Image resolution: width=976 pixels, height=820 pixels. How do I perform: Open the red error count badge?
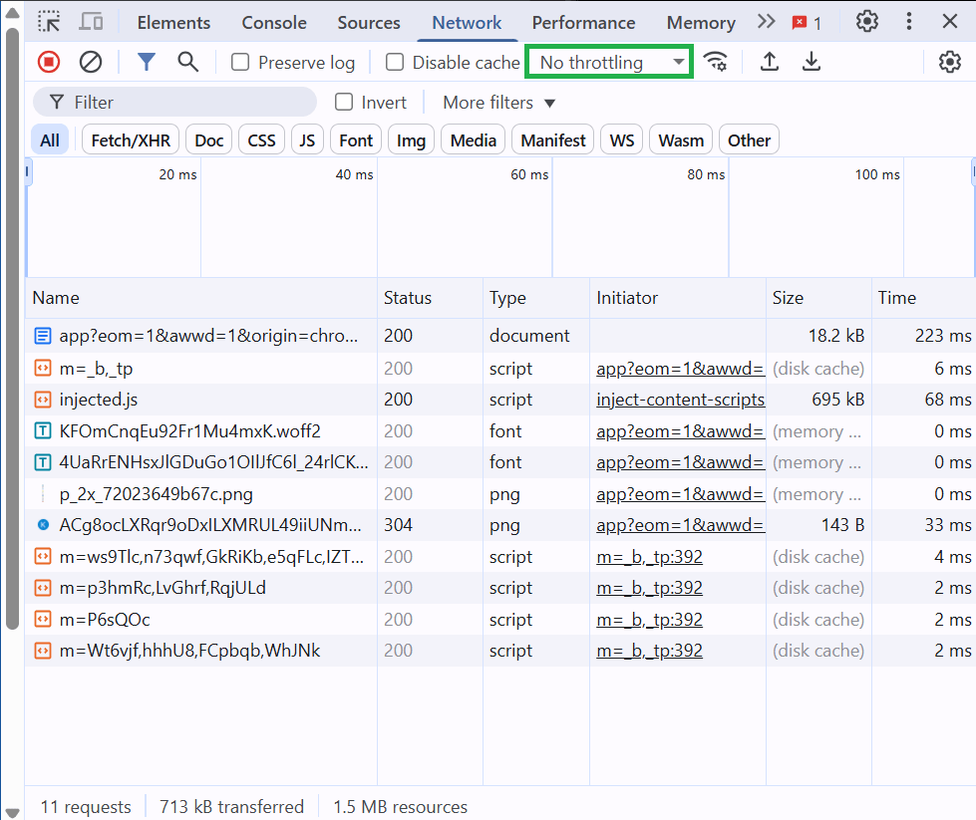pyautogui.click(x=807, y=23)
